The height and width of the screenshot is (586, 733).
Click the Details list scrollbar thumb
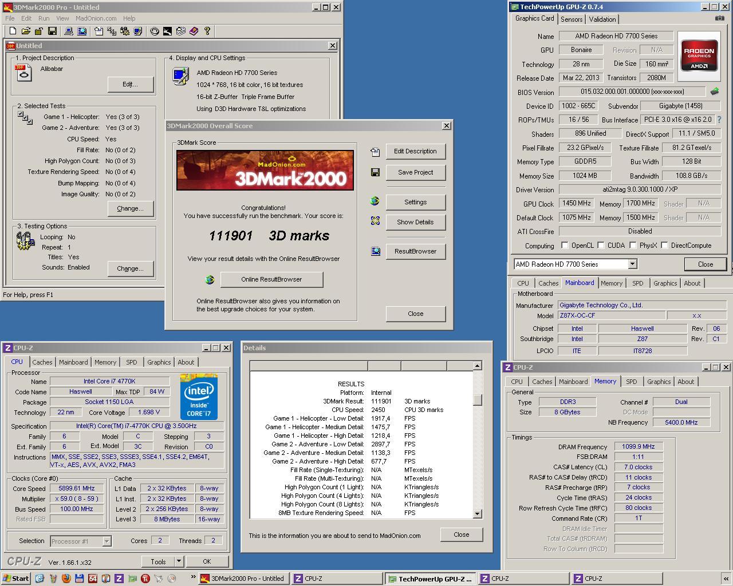478,399
